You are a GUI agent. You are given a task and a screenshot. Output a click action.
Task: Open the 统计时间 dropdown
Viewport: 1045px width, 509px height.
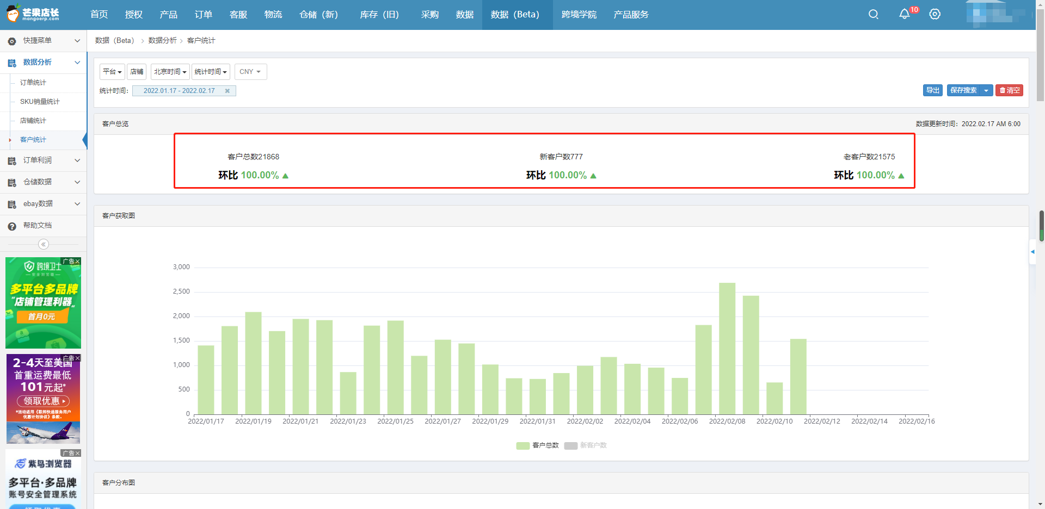pos(211,72)
